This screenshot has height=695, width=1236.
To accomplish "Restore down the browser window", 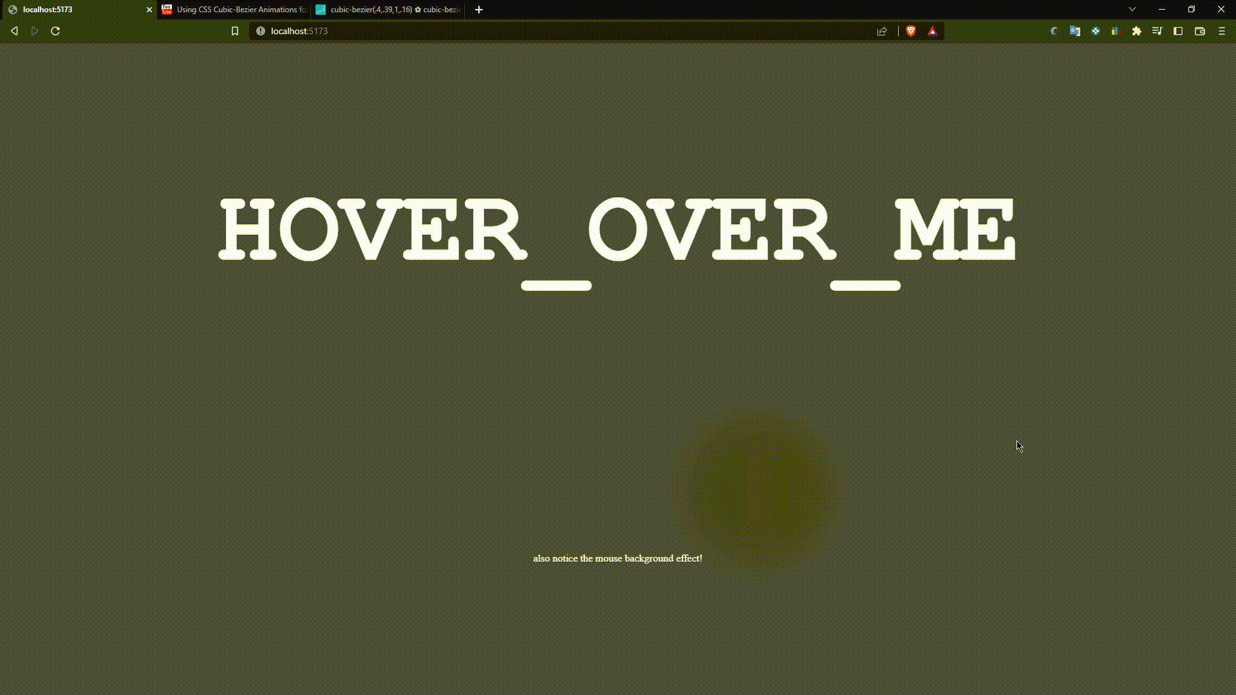I will tap(1192, 9).
